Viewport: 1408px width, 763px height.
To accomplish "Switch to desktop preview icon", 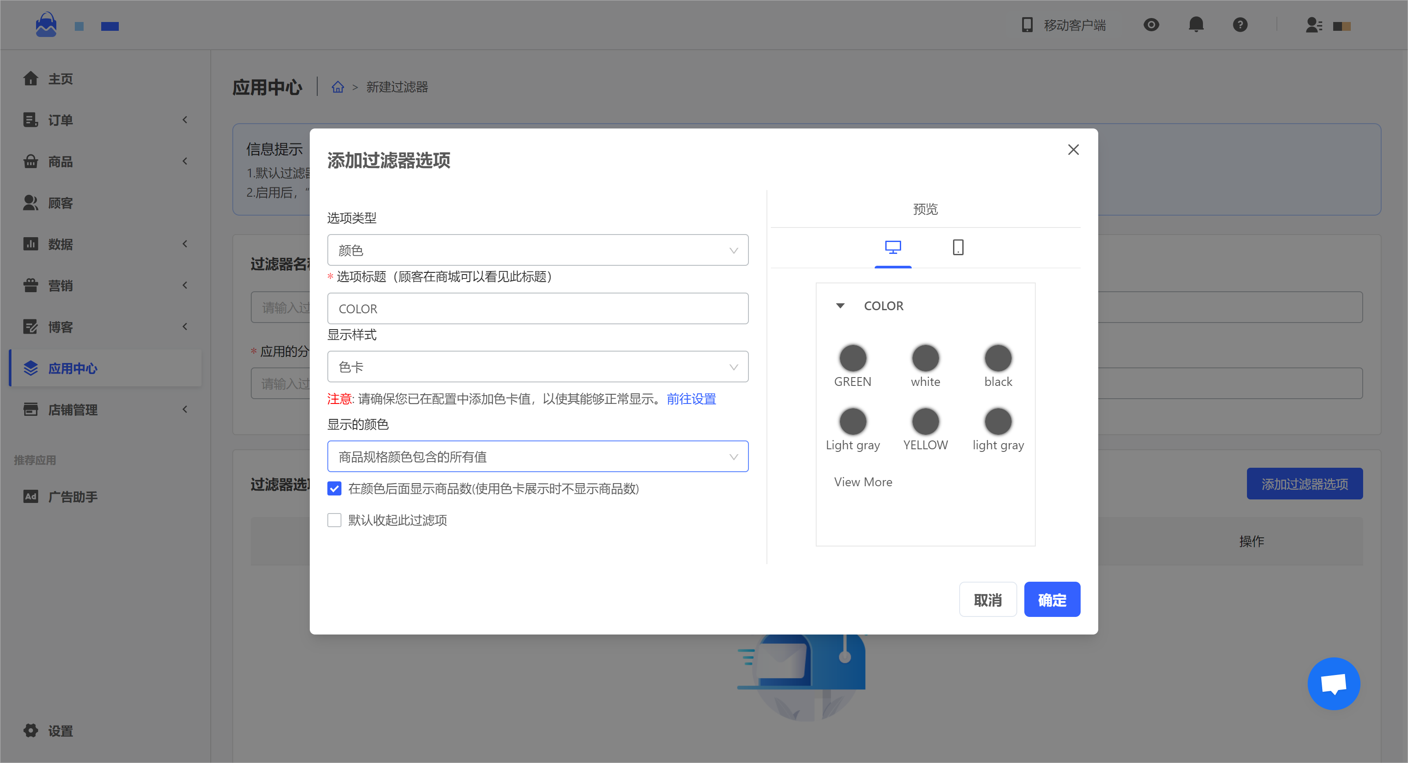I will 893,248.
